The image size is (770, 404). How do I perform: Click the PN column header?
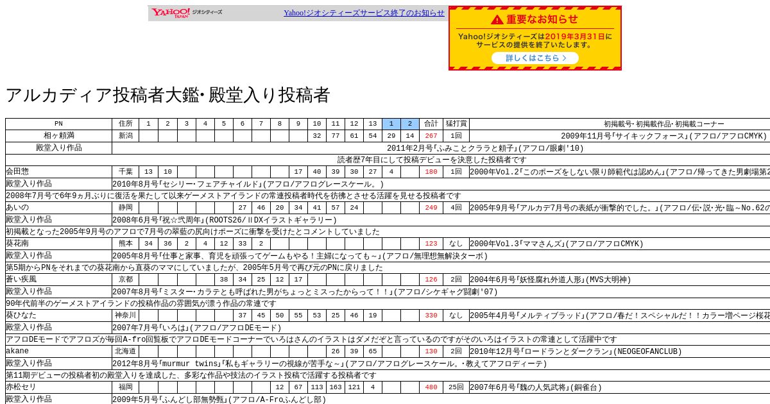click(58, 124)
